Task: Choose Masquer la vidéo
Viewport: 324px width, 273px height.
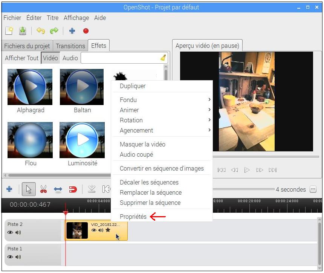Action: 162,144
